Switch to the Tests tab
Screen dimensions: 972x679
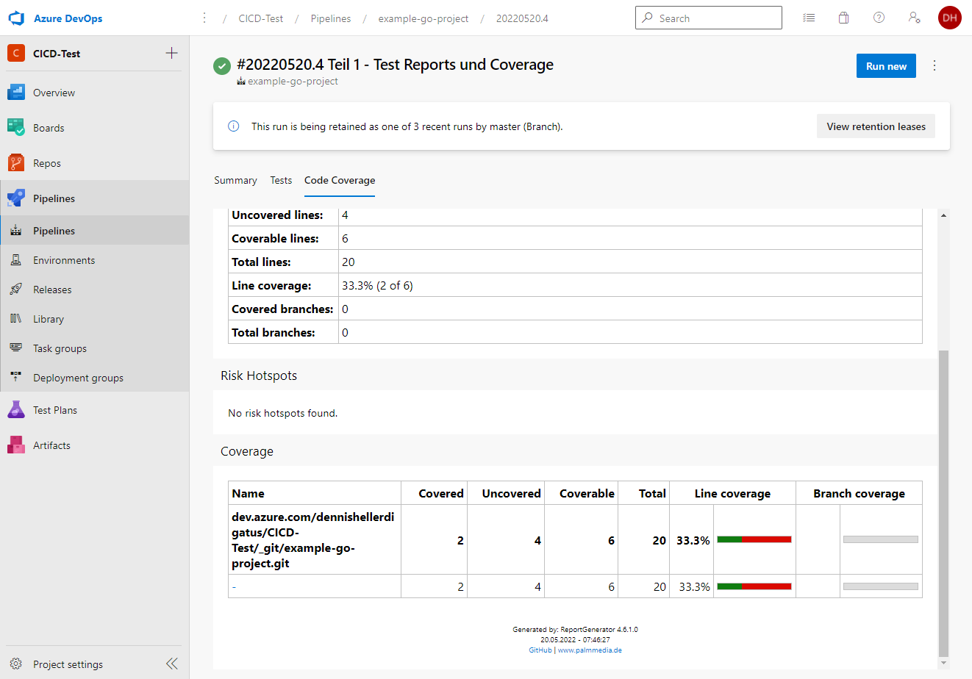point(280,180)
